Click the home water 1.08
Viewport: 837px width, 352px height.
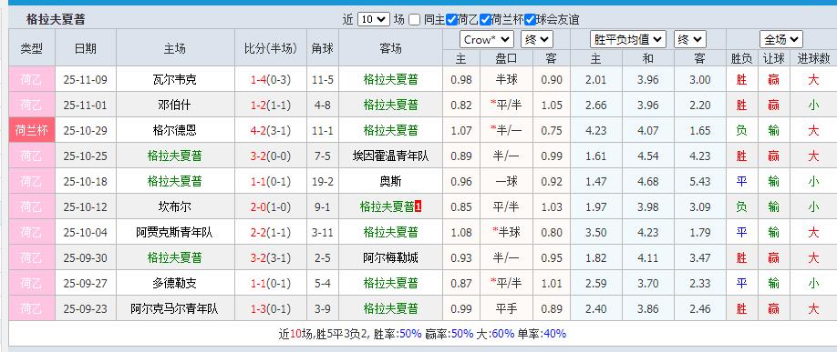coord(461,232)
